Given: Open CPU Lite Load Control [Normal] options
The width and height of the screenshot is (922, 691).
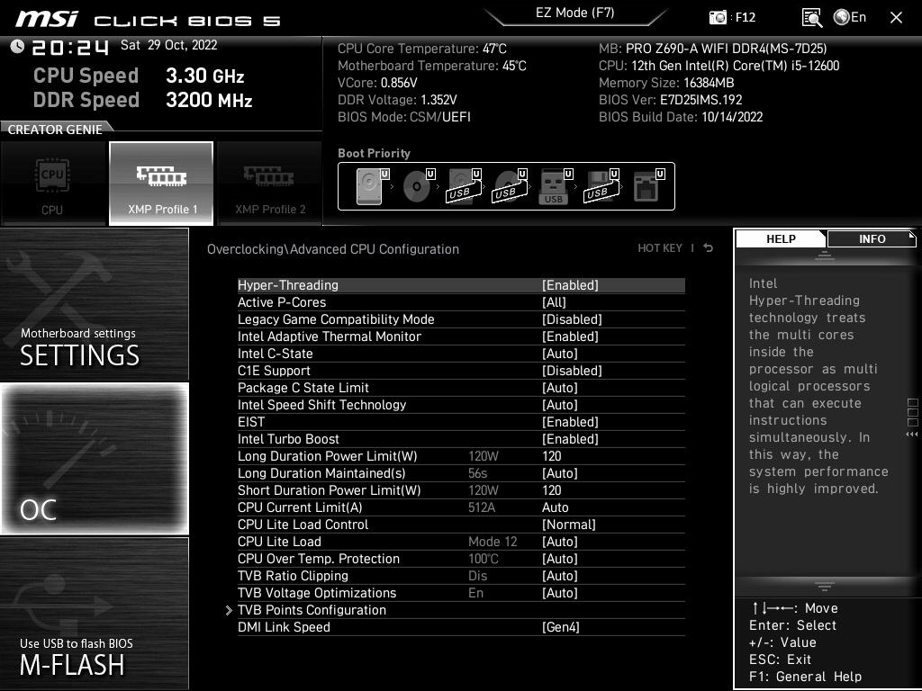Looking at the screenshot, I should pyautogui.click(x=569, y=525).
